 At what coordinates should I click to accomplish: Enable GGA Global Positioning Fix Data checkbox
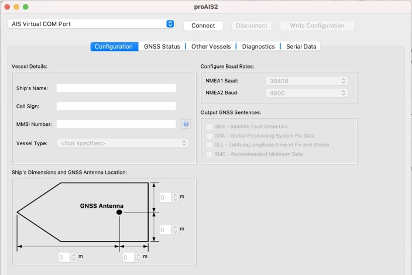click(210, 136)
